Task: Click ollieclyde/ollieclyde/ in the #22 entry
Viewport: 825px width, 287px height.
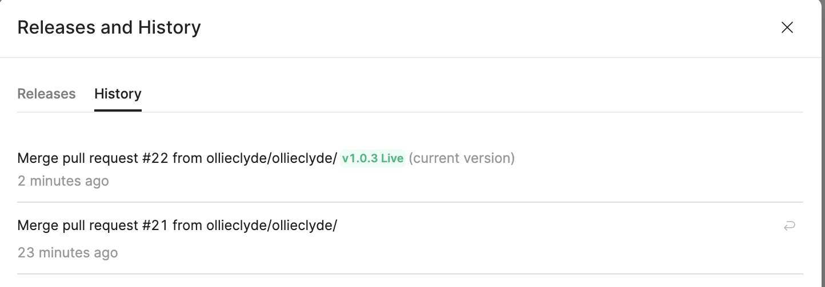Action: (x=271, y=158)
